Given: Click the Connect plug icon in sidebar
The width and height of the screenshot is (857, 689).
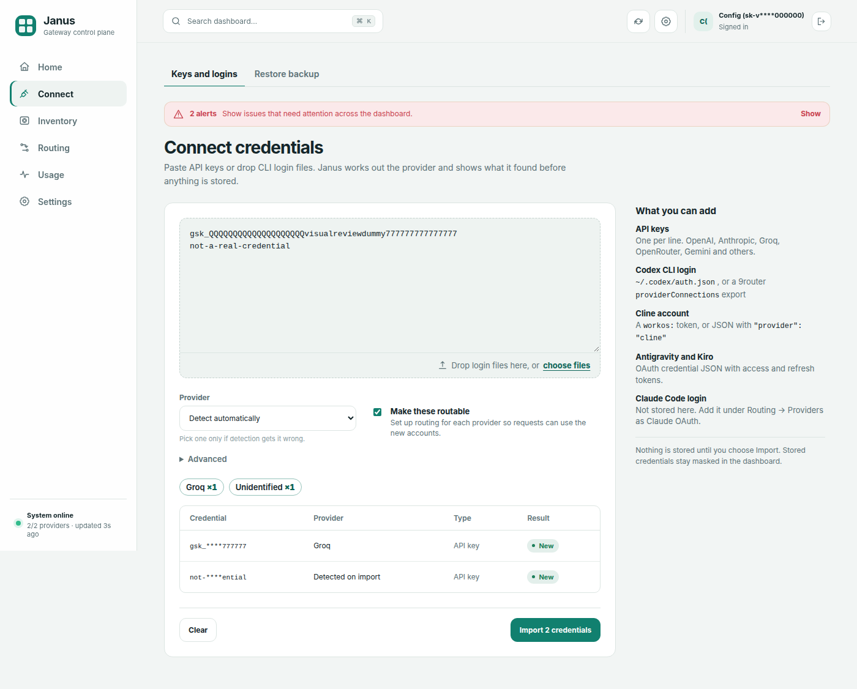Looking at the screenshot, I should pos(24,94).
